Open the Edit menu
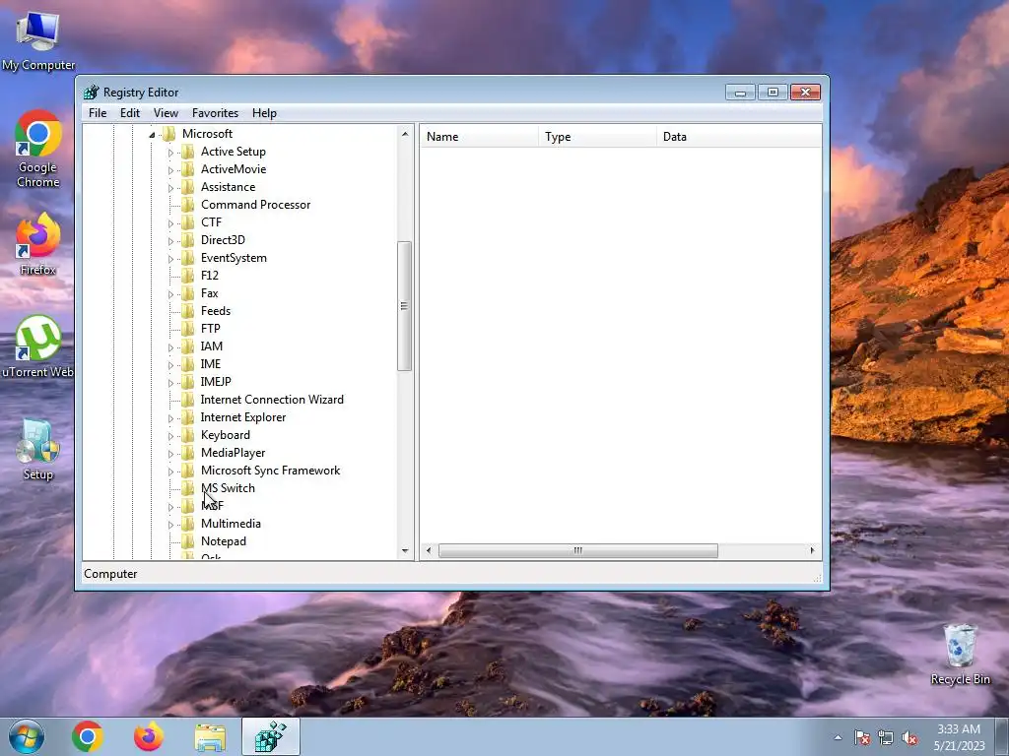 pyautogui.click(x=130, y=113)
